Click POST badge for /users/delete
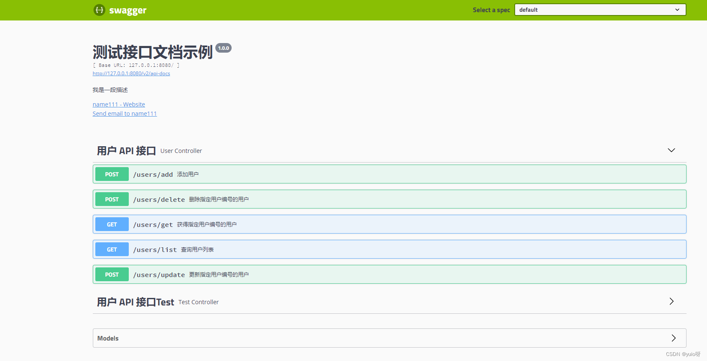This screenshot has height=361, width=707. pos(112,199)
